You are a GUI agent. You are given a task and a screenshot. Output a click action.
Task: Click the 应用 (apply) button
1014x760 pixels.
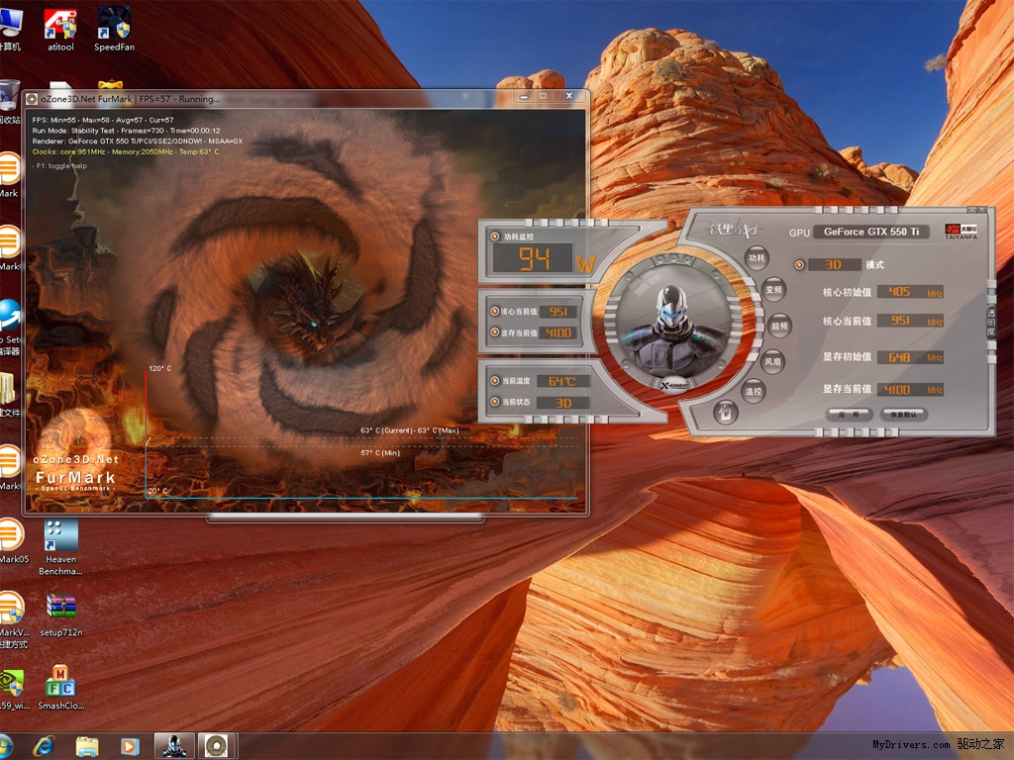pos(849,415)
